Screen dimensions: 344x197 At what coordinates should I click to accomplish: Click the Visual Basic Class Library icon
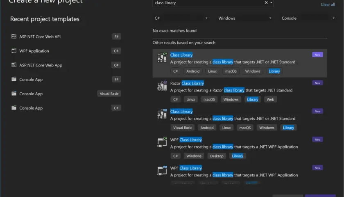coord(162,114)
